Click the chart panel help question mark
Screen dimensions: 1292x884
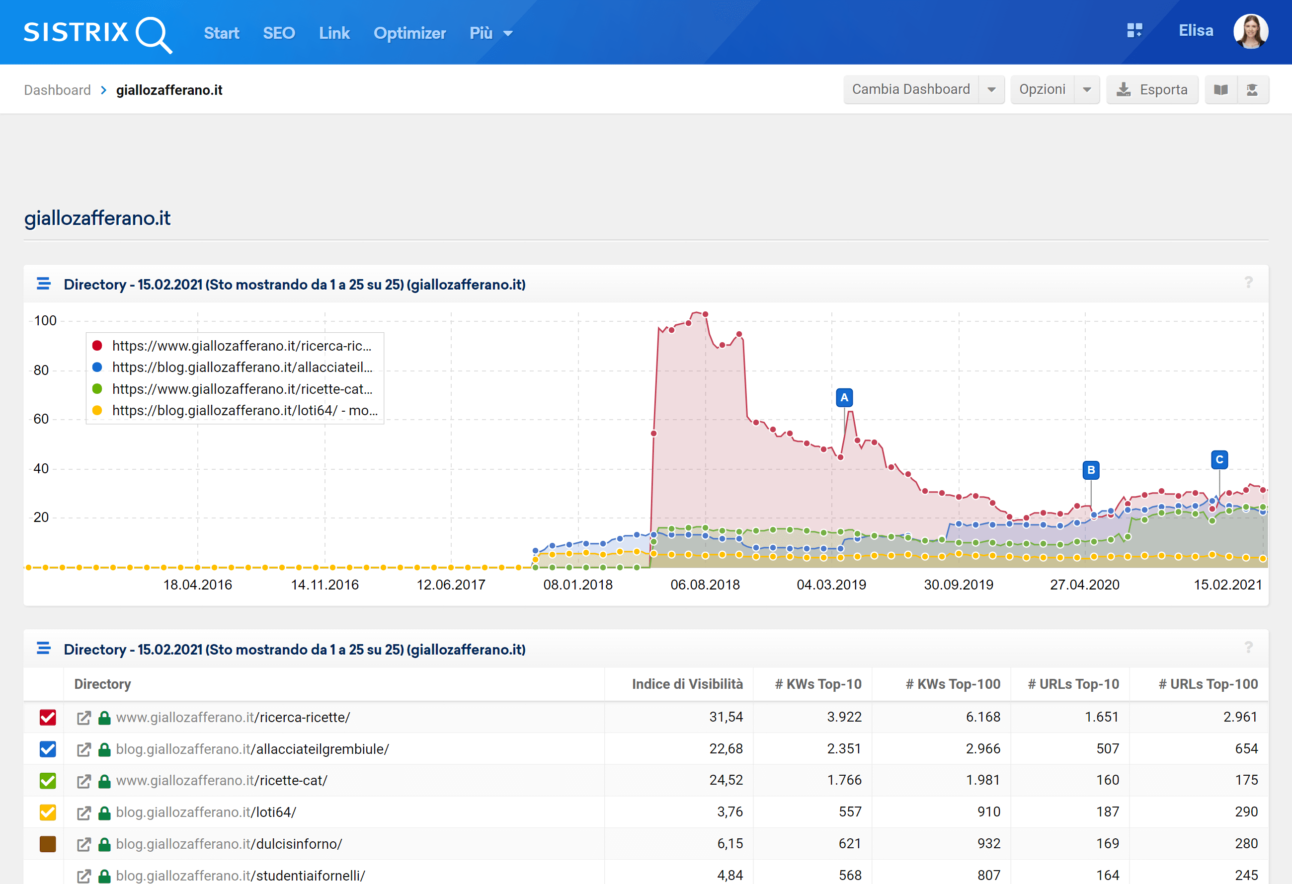click(x=1249, y=283)
